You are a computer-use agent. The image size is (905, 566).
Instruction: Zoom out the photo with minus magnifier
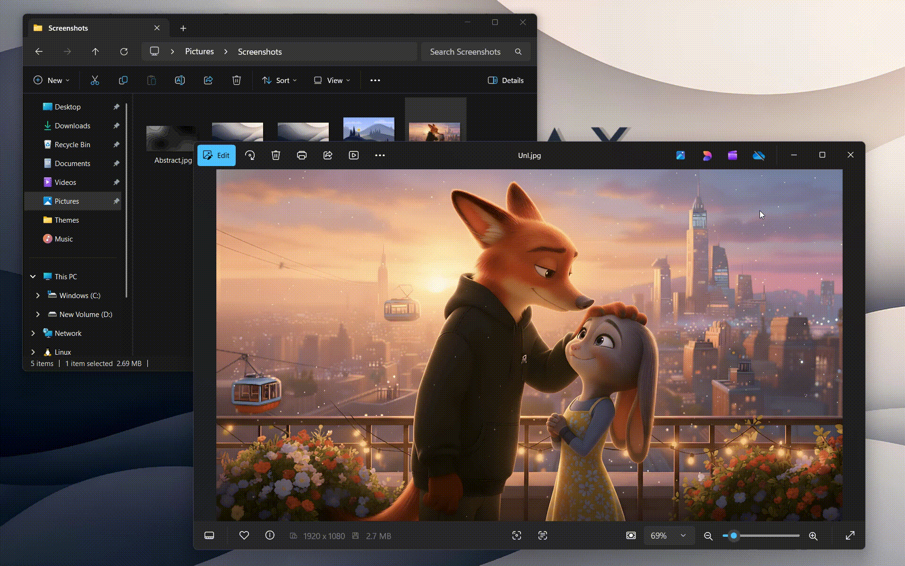click(708, 536)
